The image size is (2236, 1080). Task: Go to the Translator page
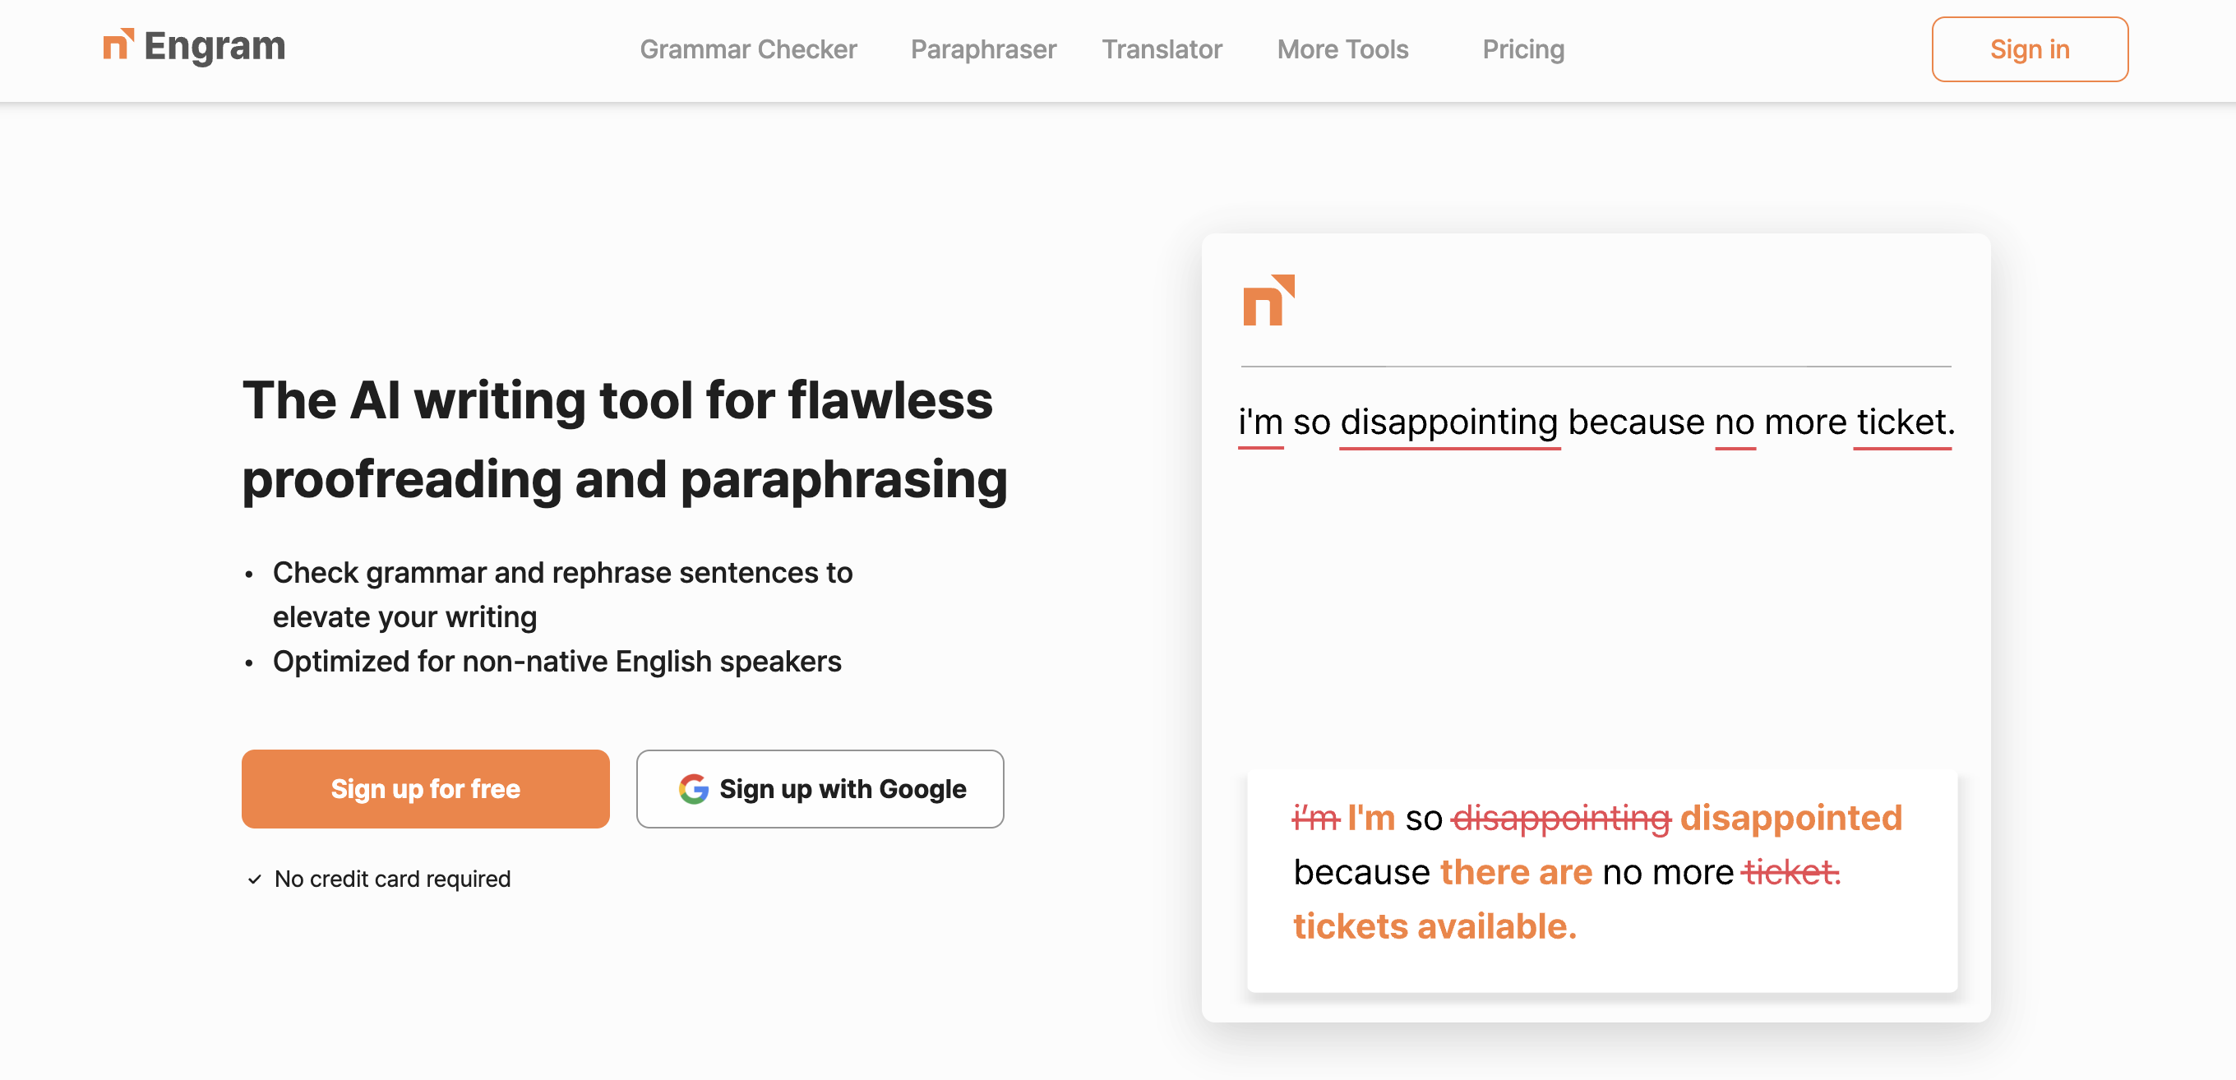1162,49
